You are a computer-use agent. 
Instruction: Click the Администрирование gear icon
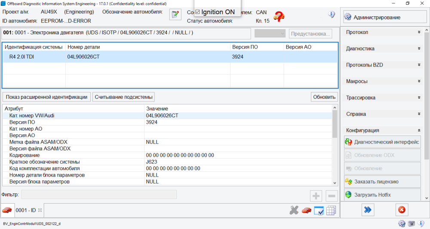point(348,17)
